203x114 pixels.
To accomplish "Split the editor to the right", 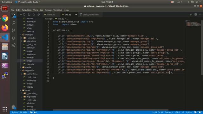I will (195, 15).
